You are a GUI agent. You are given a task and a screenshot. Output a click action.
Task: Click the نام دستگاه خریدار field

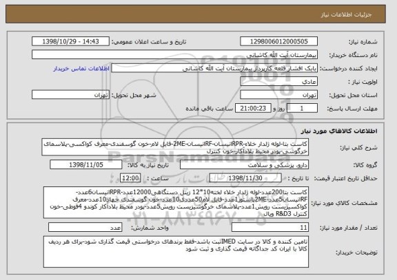tap(174, 55)
